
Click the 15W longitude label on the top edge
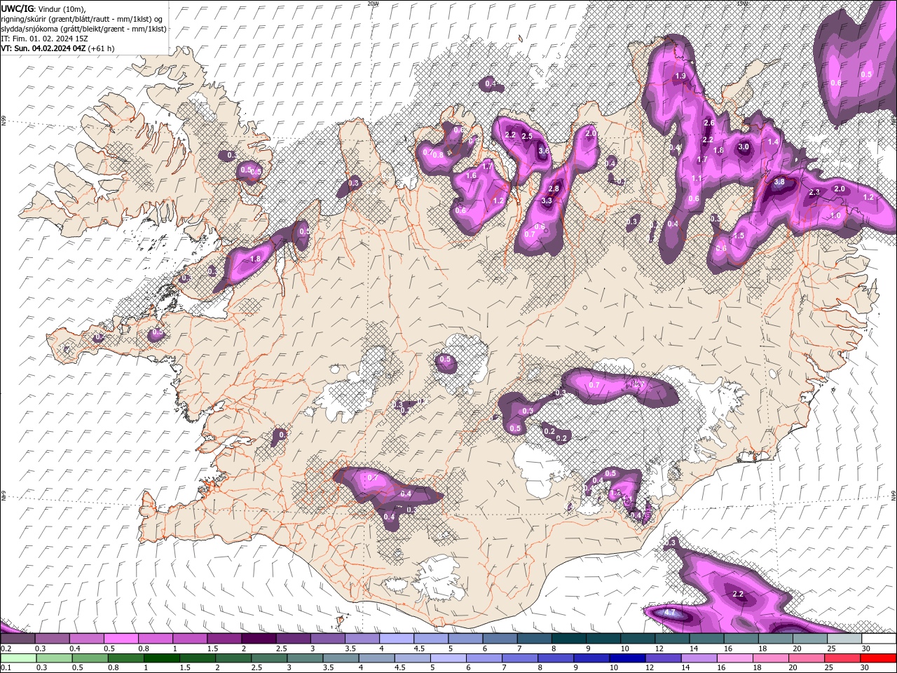pos(742,4)
